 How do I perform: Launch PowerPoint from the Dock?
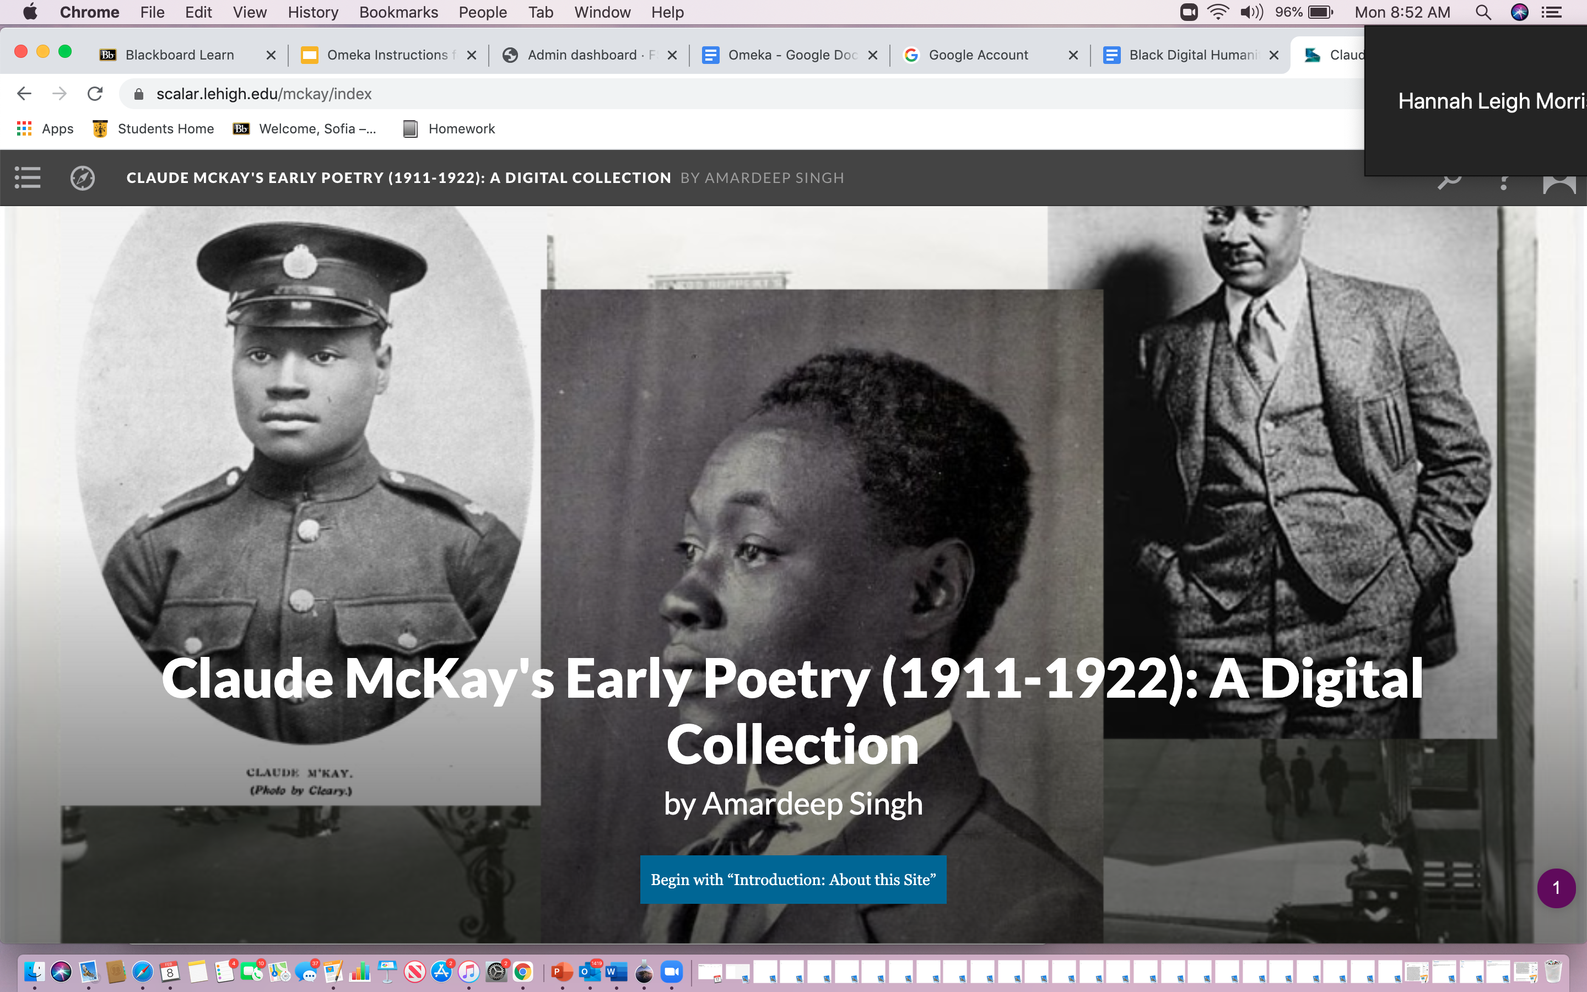click(562, 972)
